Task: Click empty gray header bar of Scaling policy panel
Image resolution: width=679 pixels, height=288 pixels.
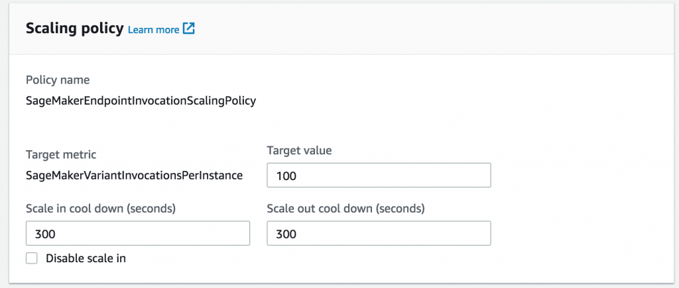Action: (431, 28)
